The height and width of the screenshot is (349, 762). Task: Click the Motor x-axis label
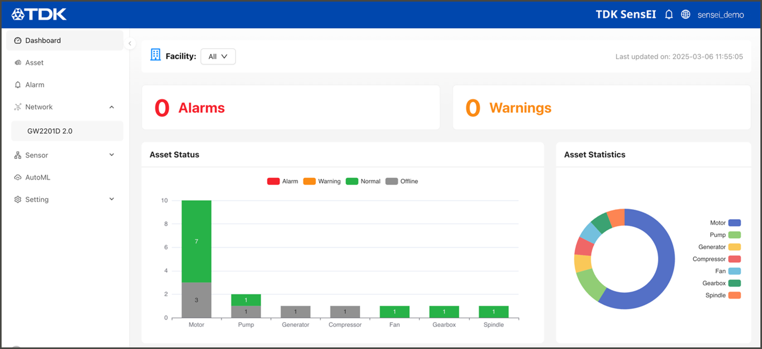tap(197, 325)
